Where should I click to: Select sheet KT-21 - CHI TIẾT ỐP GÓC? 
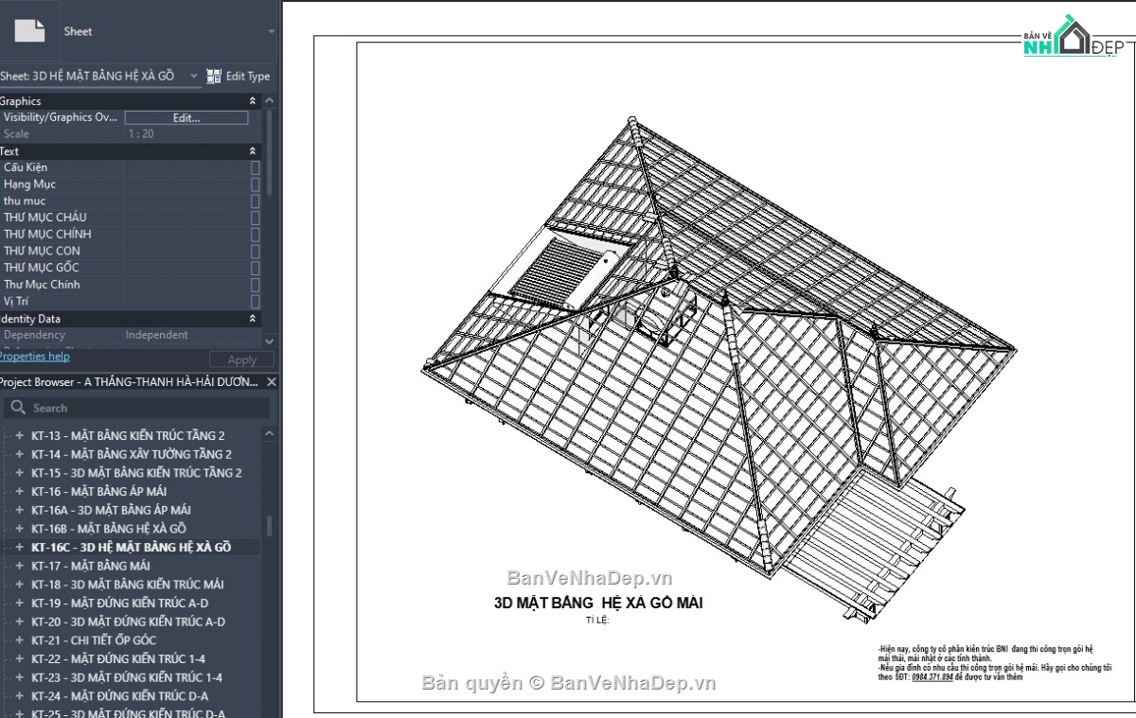pyautogui.click(x=94, y=640)
